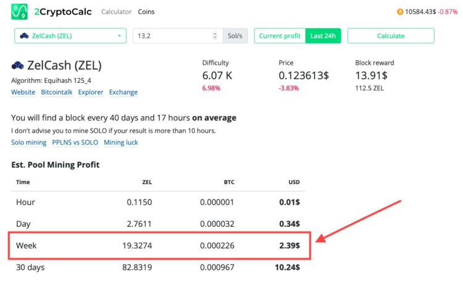This screenshot has width=463, height=281.
Task: Click the 30-day BTC value 0.000967
Action: pos(217,267)
